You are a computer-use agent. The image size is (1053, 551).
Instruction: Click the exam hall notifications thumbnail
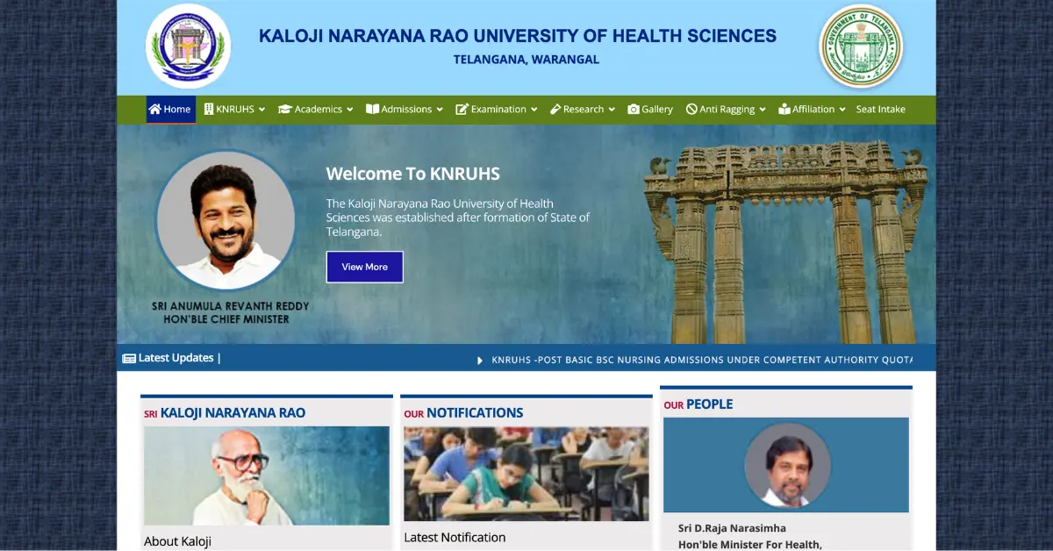click(x=526, y=474)
